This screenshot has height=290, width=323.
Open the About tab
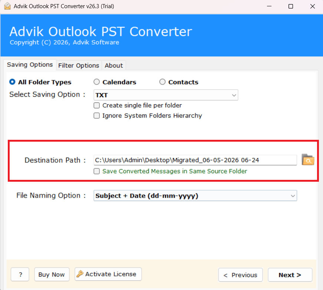(114, 66)
